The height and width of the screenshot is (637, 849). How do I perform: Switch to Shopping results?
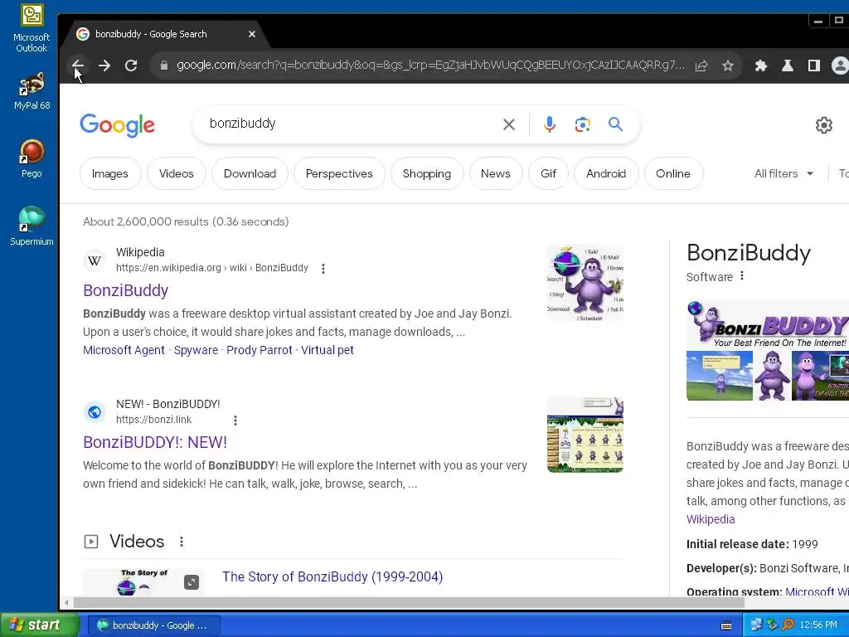pos(427,173)
